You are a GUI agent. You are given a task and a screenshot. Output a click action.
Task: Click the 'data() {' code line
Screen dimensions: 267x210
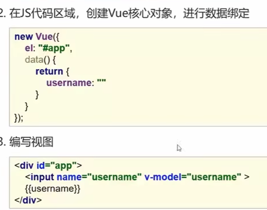pos(40,60)
